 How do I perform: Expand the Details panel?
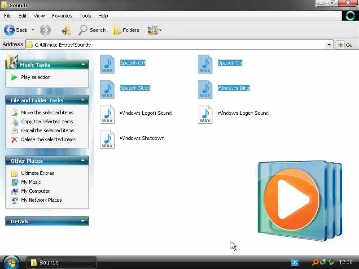[83, 221]
